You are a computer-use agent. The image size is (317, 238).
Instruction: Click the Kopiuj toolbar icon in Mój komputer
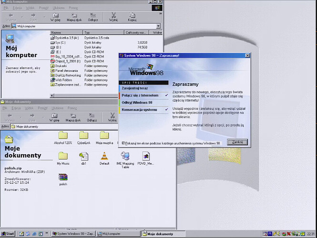point(132,15)
